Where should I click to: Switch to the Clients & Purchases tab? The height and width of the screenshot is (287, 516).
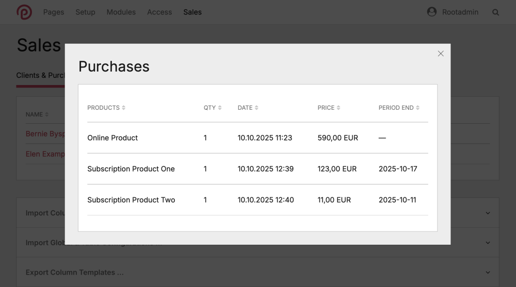pos(40,75)
